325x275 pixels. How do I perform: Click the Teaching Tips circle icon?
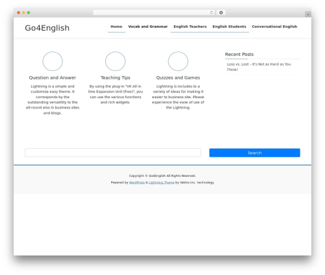115,61
